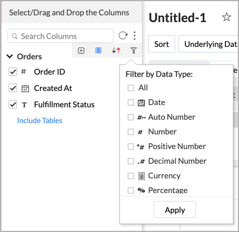Screen dimensions: 239x232
Task: Uncheck the Fulfillment Status column checkbox
Action: click(x=13, y=104)
